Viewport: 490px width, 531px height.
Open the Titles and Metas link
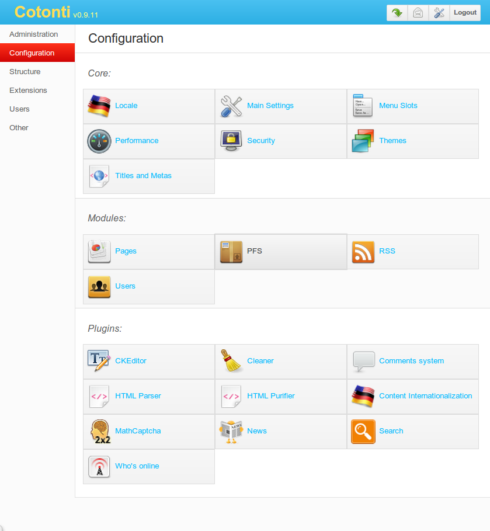point(143,176)
